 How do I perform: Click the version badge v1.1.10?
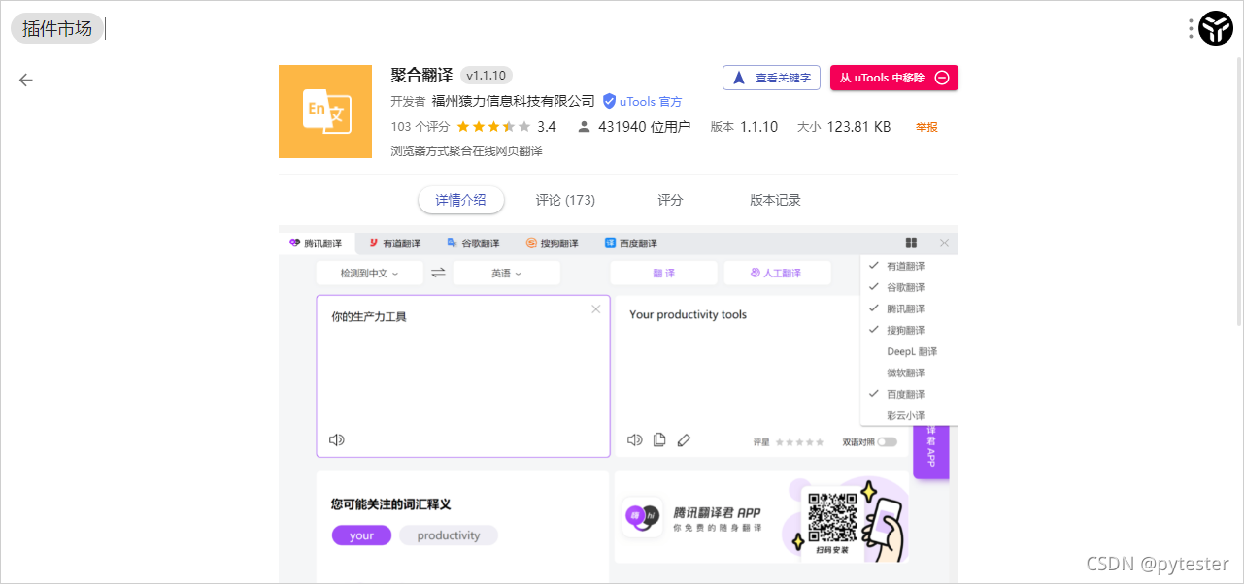point(487,76)
